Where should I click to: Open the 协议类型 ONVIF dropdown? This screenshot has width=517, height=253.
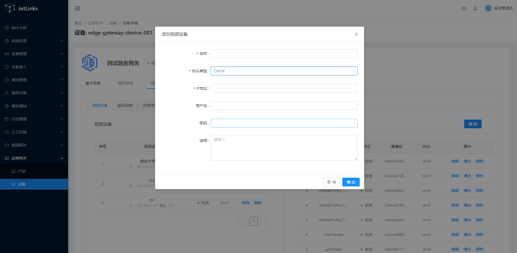tap(284, 71)
